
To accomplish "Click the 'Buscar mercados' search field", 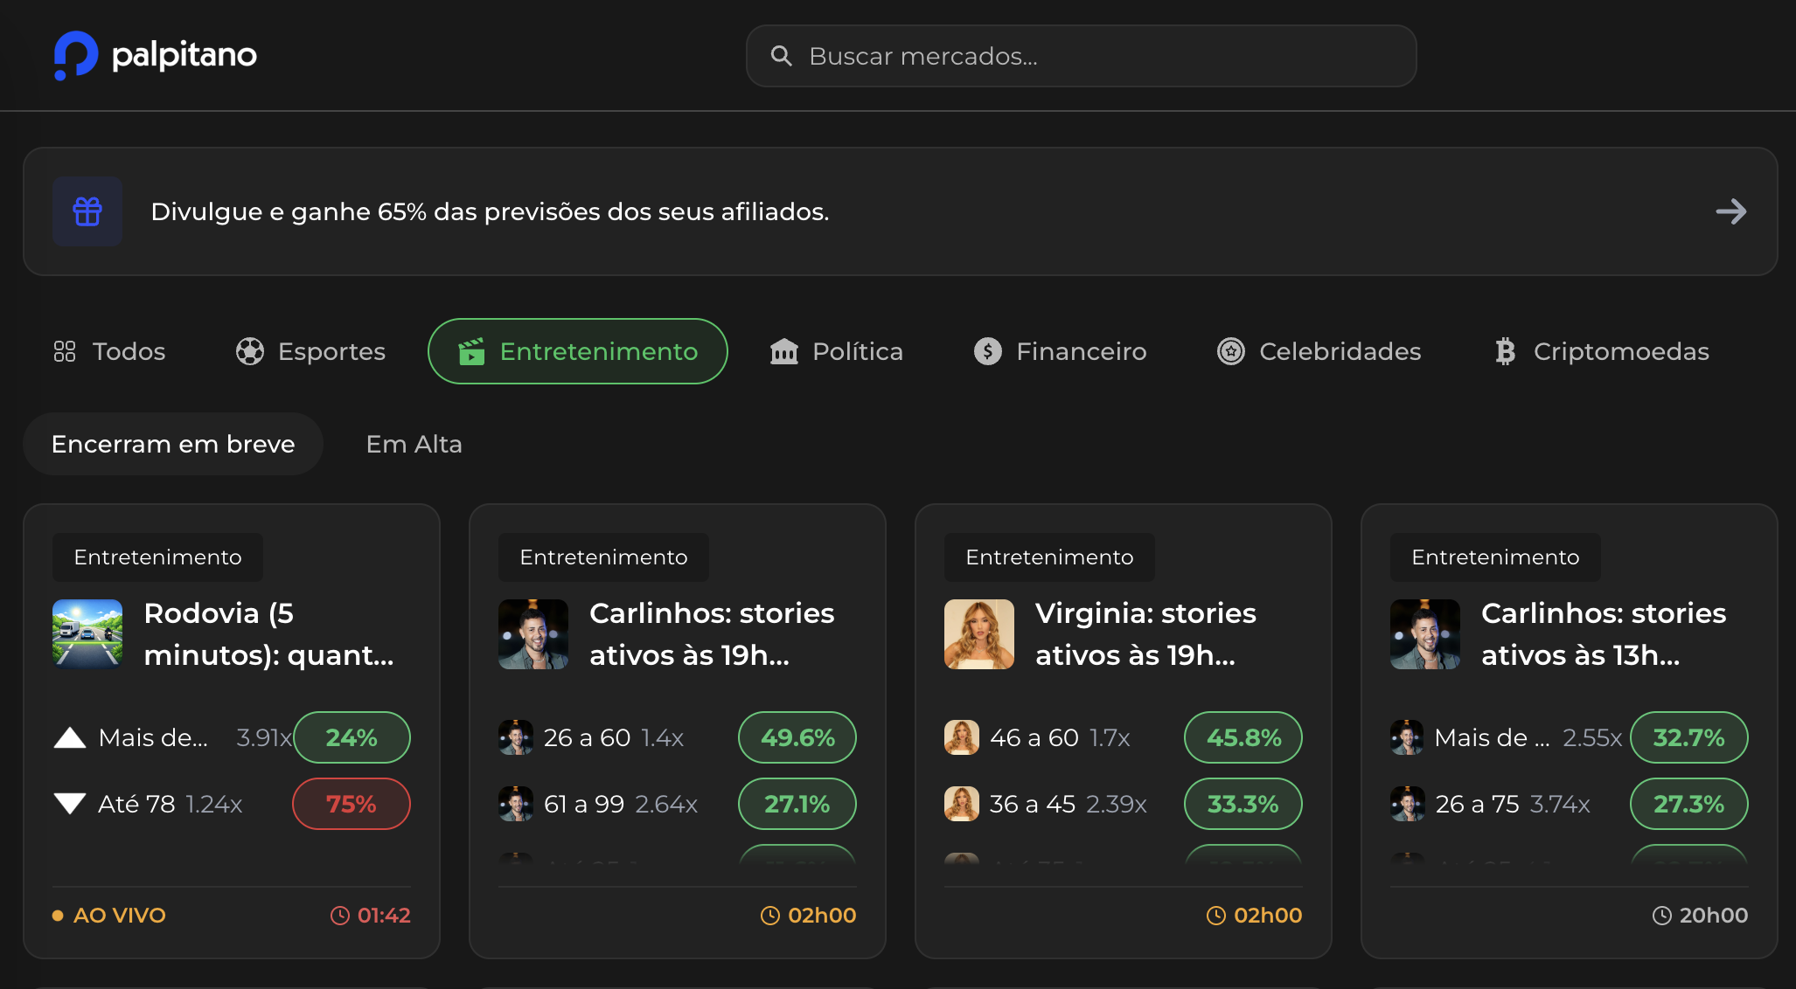I will coord(1081,55).
